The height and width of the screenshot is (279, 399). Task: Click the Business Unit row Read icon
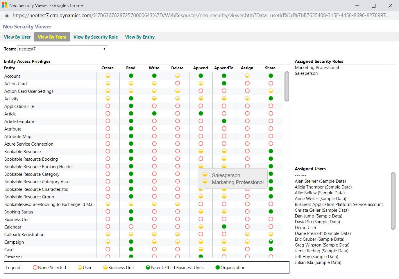coord(131,219)
